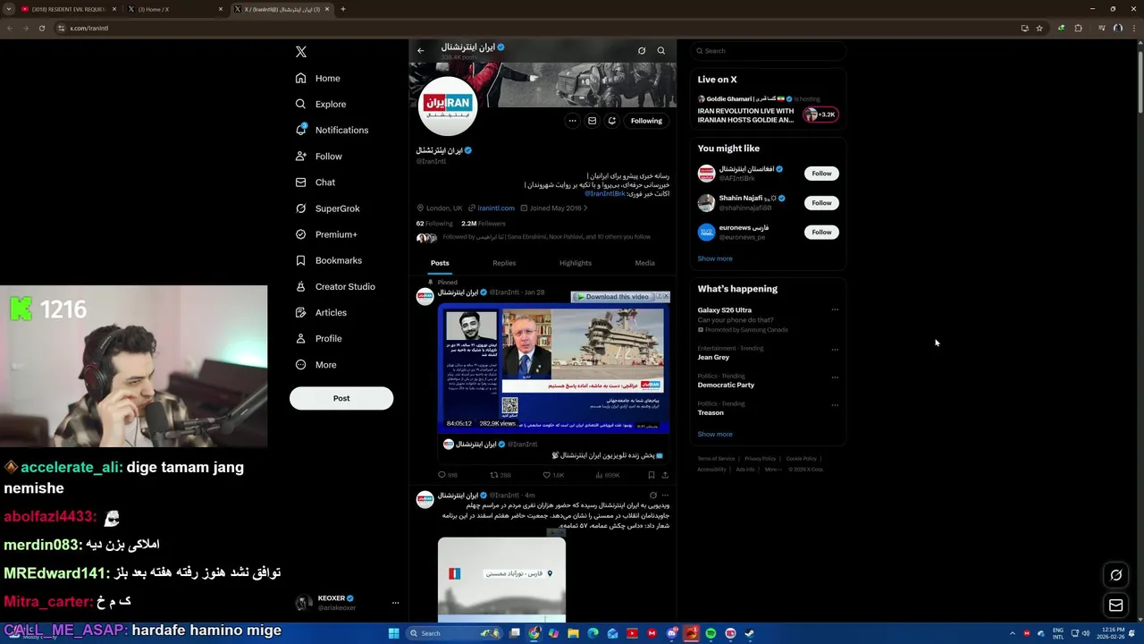
Task: Open the floating messages envelope button
Action: [1115, 606]
